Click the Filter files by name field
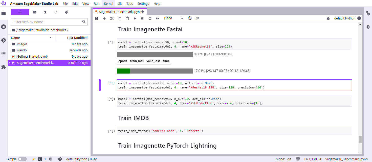 coord(47,22)
